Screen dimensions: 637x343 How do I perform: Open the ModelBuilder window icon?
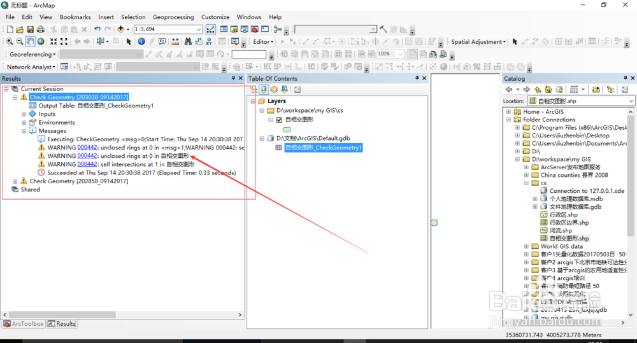pyautogui.click(x=278, y=29)
